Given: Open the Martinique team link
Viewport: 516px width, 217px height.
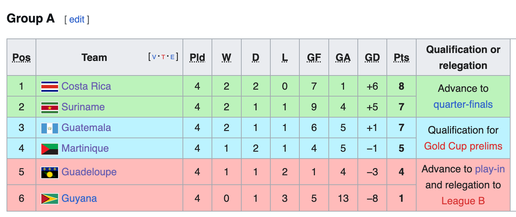Looking at the screenshot, I should tap(85, 148).
